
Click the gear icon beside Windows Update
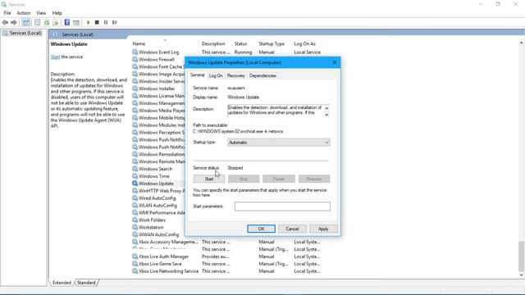[x=135, y=184]
